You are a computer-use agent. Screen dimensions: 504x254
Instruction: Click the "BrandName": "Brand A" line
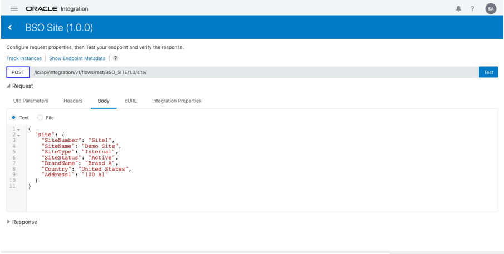[x=80, y=163]
